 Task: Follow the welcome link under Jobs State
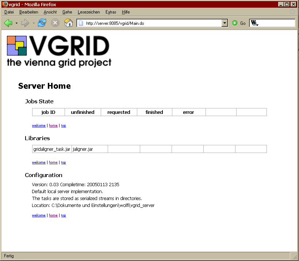(x=39, y=126)
